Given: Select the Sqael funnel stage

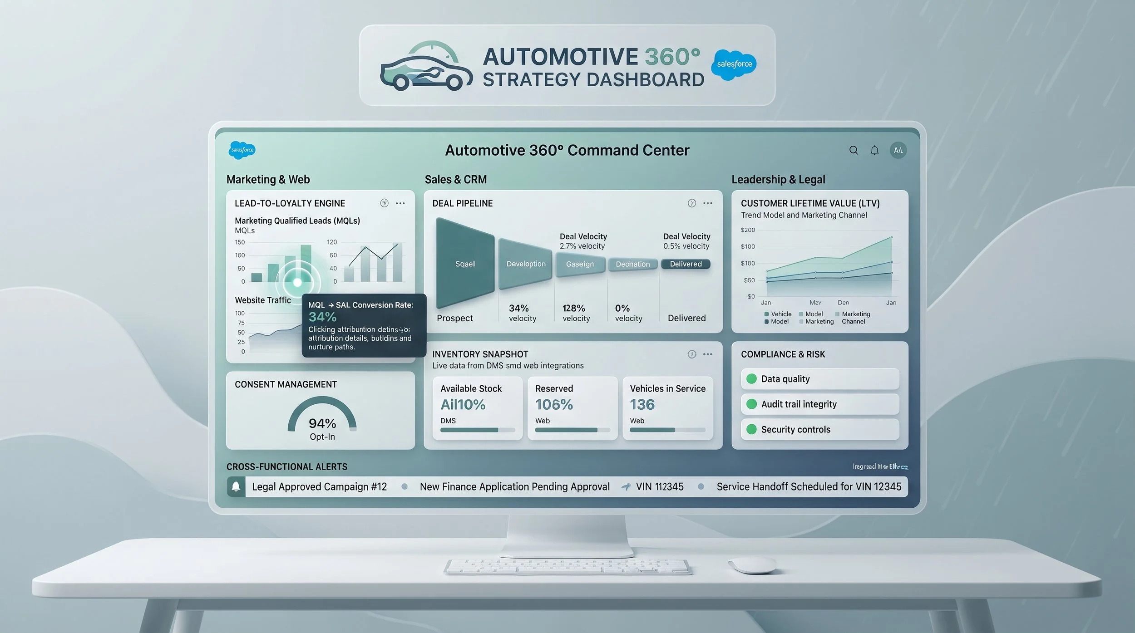Looking at the screenshot, I should [x=465, y=264].
